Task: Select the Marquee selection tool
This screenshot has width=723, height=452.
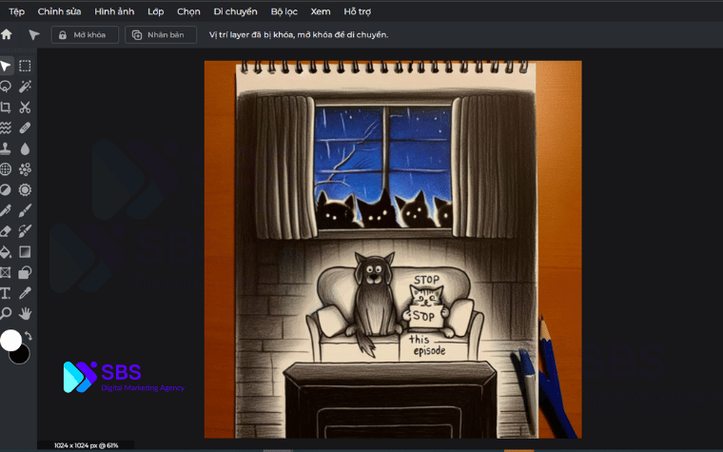Action: click(25, 66)
